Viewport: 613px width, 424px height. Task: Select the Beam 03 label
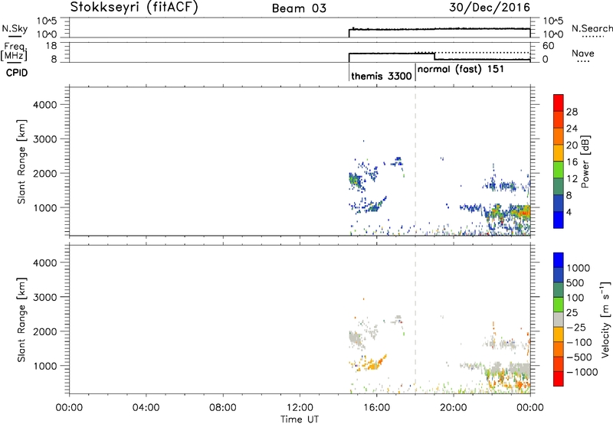299,8
